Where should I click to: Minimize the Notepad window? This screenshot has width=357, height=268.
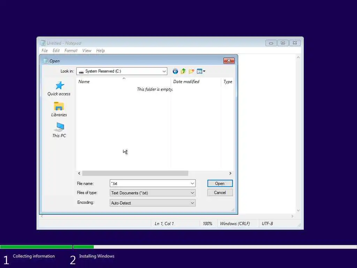(271, 43)
